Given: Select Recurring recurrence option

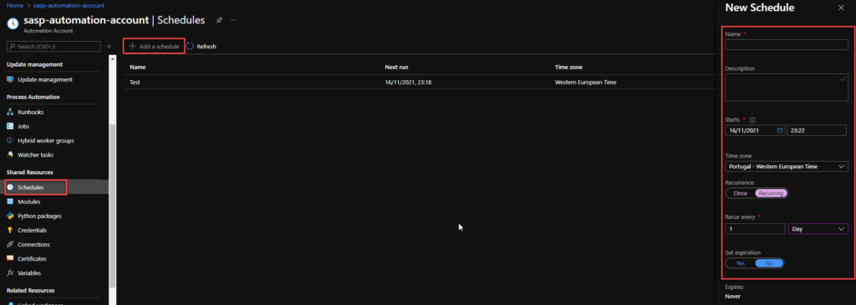Looking at the screenshot, I should [771, 193].
